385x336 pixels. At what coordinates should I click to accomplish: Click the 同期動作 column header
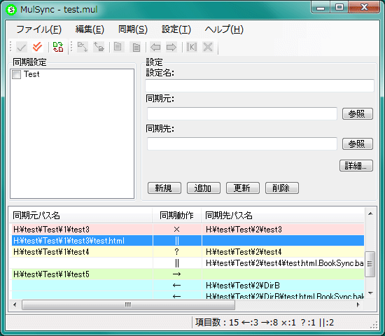(177, 215)
